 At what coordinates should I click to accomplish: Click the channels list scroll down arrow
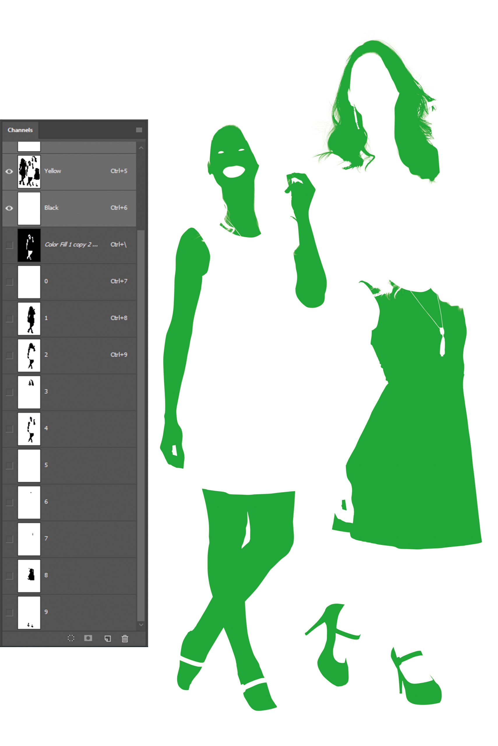click(x=141, y=624)
